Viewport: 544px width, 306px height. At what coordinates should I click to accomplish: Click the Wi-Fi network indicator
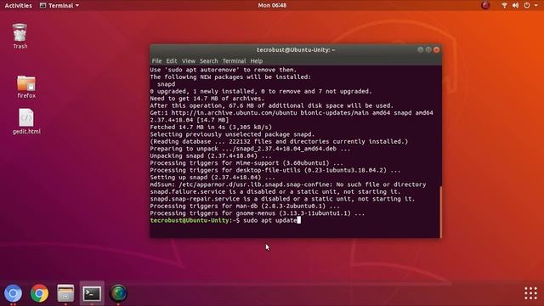[x=504, y=5]
